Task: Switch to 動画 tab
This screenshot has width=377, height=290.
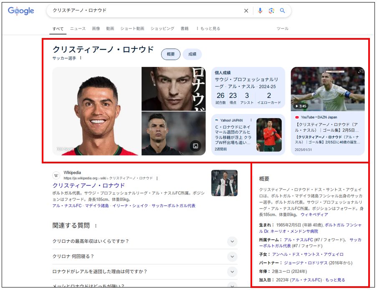Action: coord(110,28)
